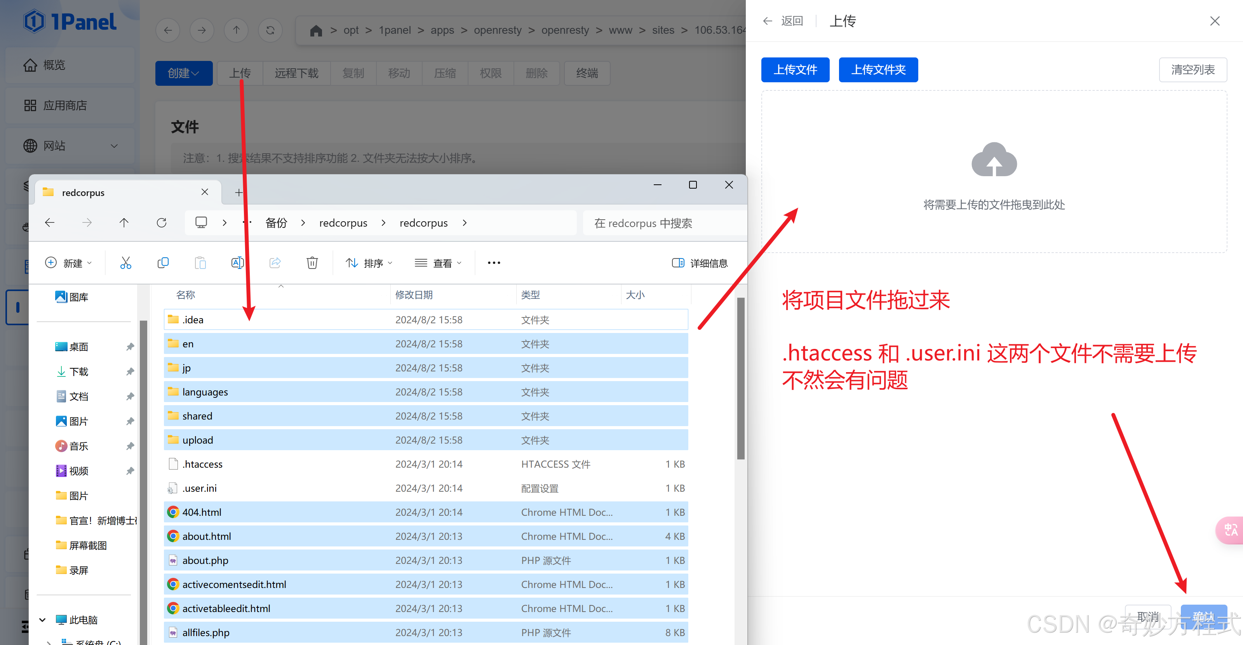This screenshot has width=1243, height=645.
Task: Click the 1Panel refresh file list icon
Action: (x=270, y=30)
